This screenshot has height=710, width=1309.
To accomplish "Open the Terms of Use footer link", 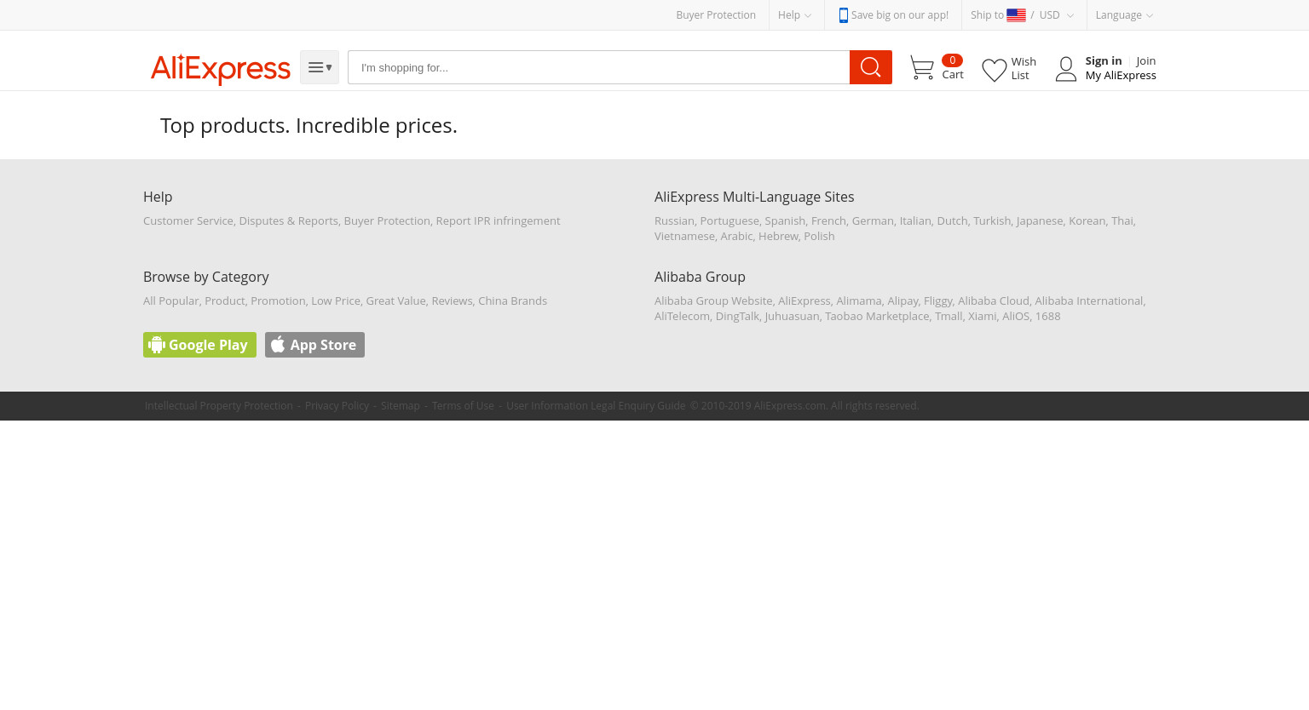I will pyautogui.click(x=463, y=406).
